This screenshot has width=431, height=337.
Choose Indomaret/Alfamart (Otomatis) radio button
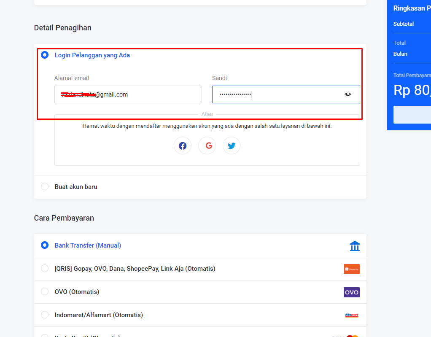click(45, 315)
